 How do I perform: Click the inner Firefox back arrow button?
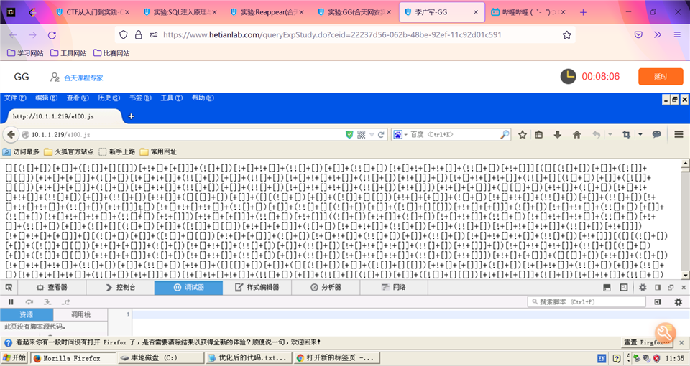pos(11,134)
